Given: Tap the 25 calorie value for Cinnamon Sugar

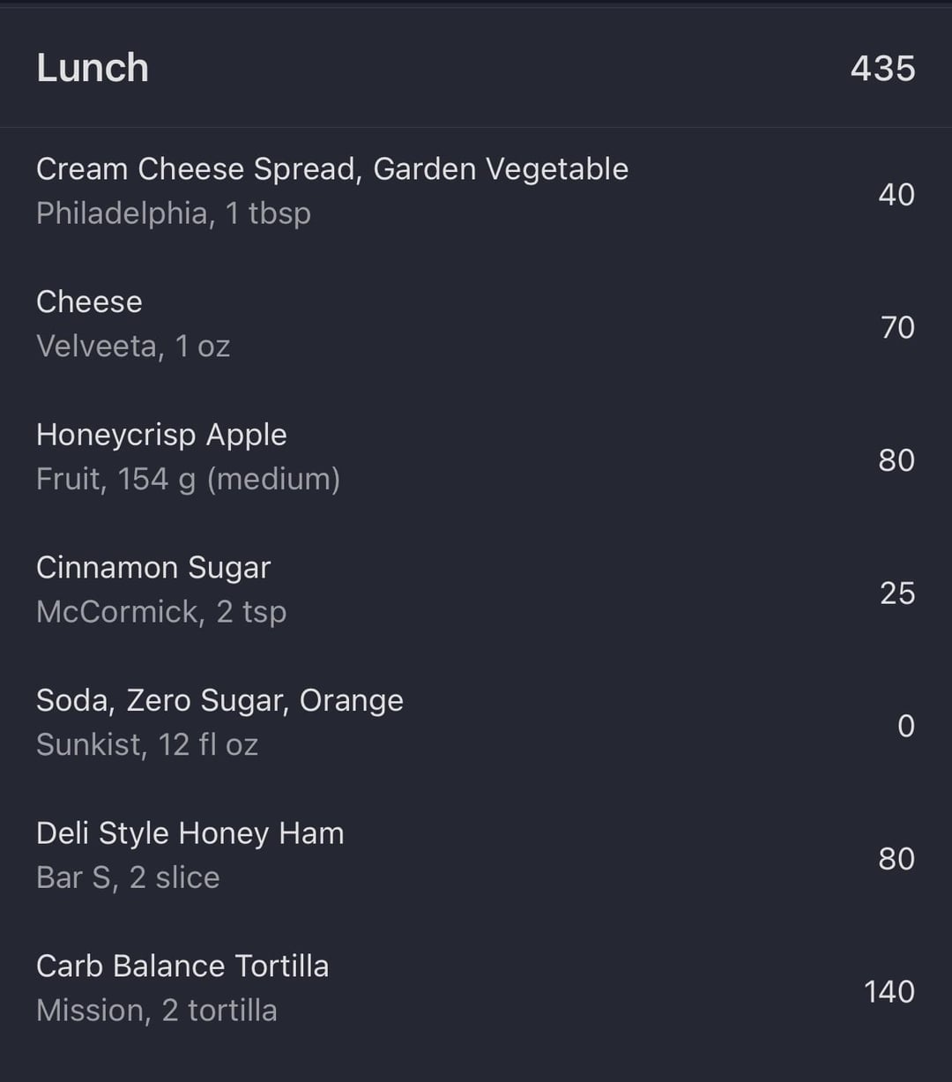Looking at the screenshot, I should click(x=897, y=593).
